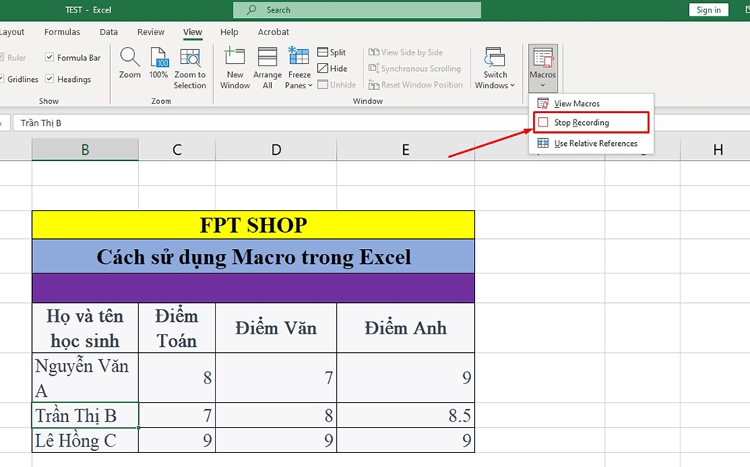
Task: Click header cell 'Điểm Toán'
Action: (x=177, y=328)
